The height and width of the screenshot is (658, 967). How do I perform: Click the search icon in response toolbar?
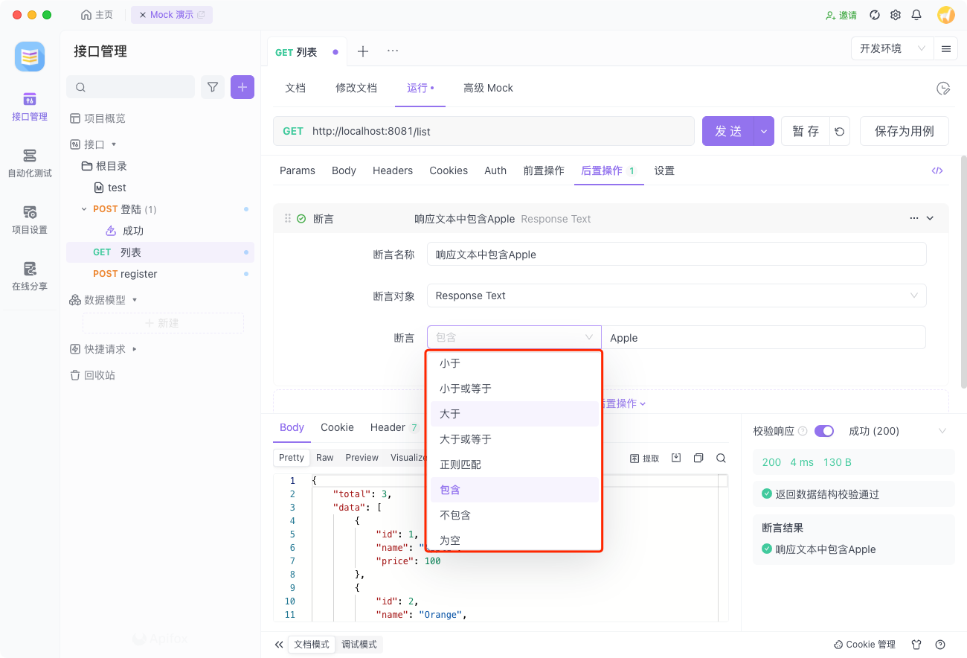(x=721, y=458)
